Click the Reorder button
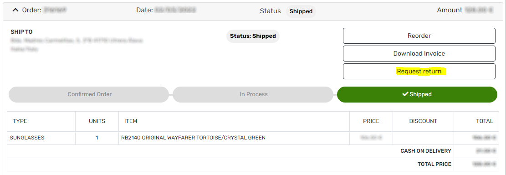 (419, 36)
